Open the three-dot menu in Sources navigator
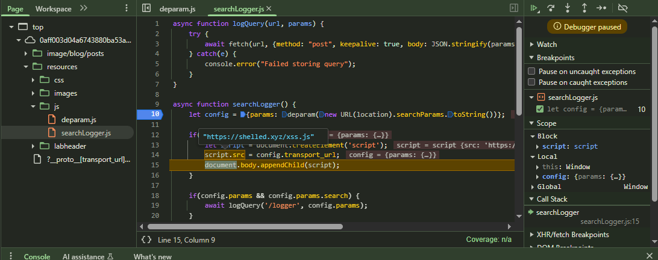Image resolution: width=658 pixels, height=260 pixels. [127, 8]
